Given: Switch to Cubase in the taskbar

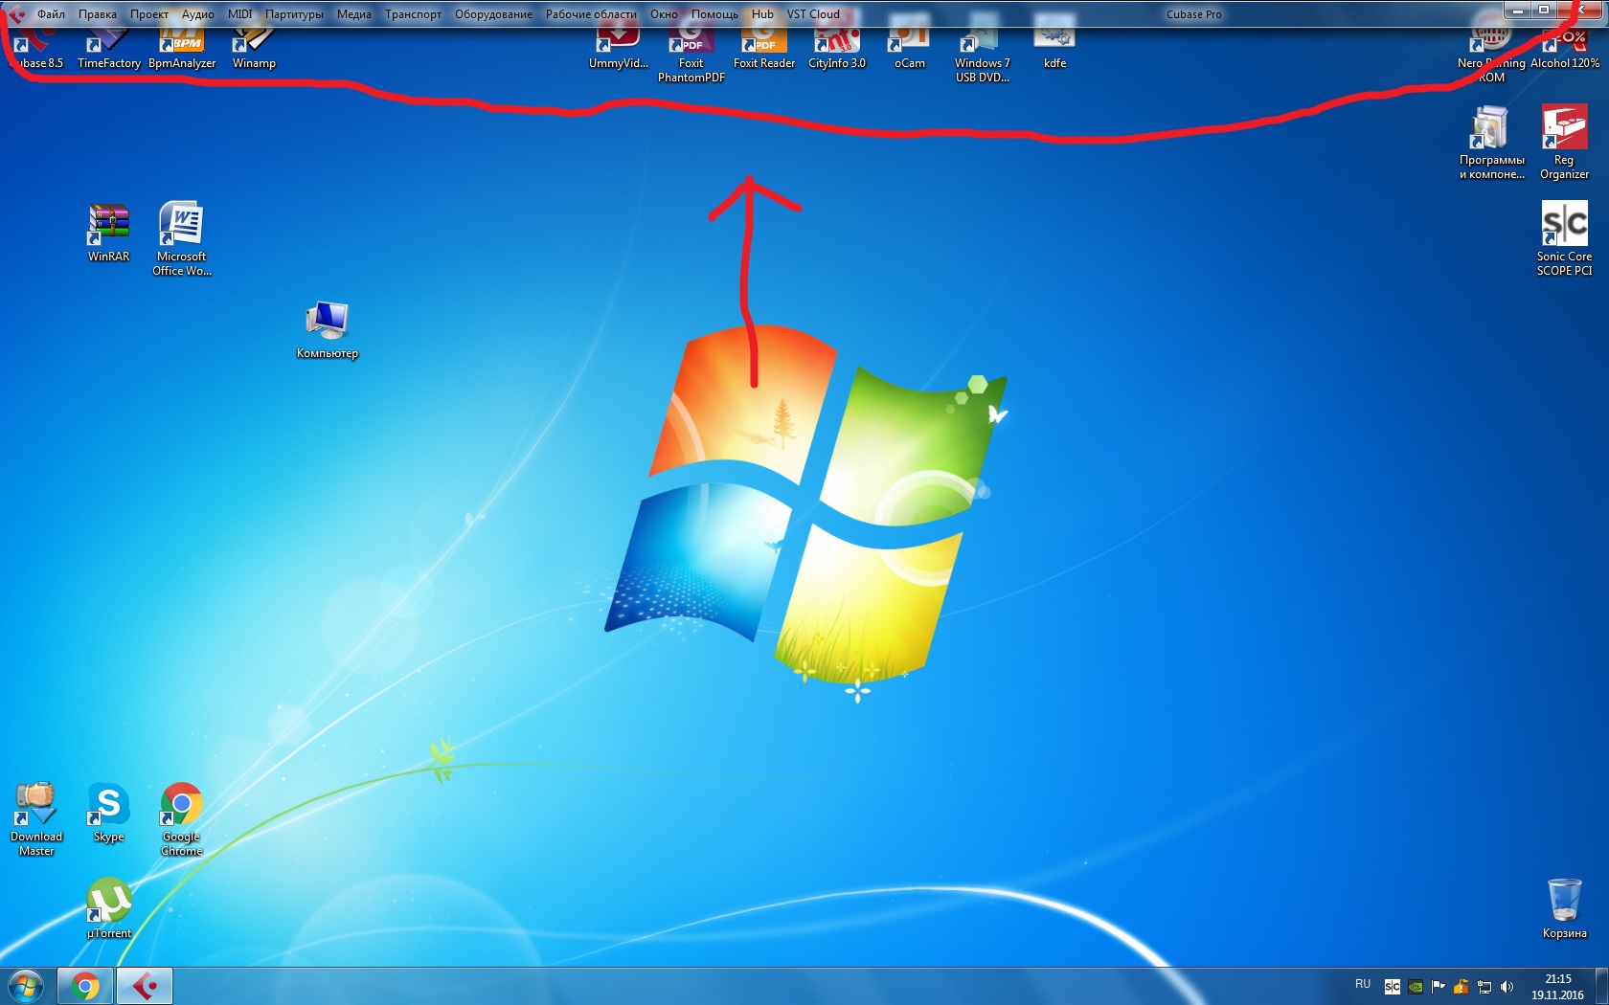Looking at the screenshot, I should (145, 986).
